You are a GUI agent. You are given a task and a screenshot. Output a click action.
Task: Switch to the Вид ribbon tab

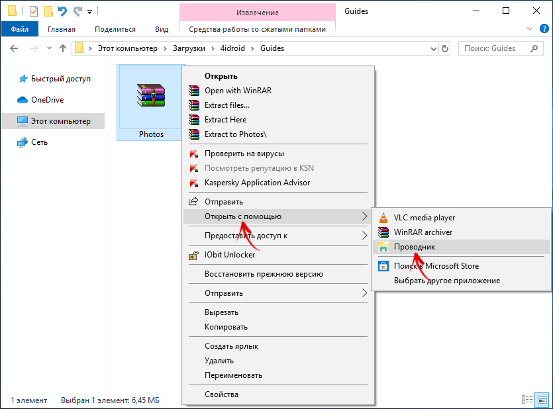[162, 29]
